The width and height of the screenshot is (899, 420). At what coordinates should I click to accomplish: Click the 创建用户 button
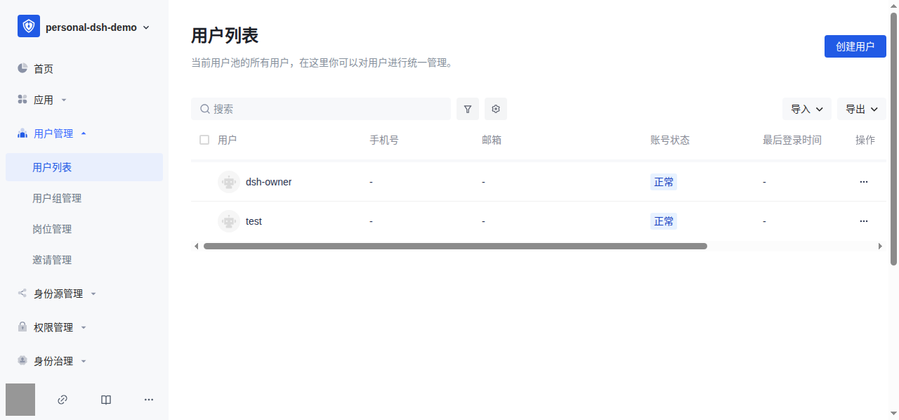855,46
